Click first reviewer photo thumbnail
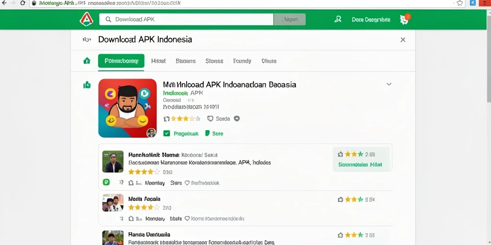Viewport: 491px width, 245px height. (x=113, y=162)
